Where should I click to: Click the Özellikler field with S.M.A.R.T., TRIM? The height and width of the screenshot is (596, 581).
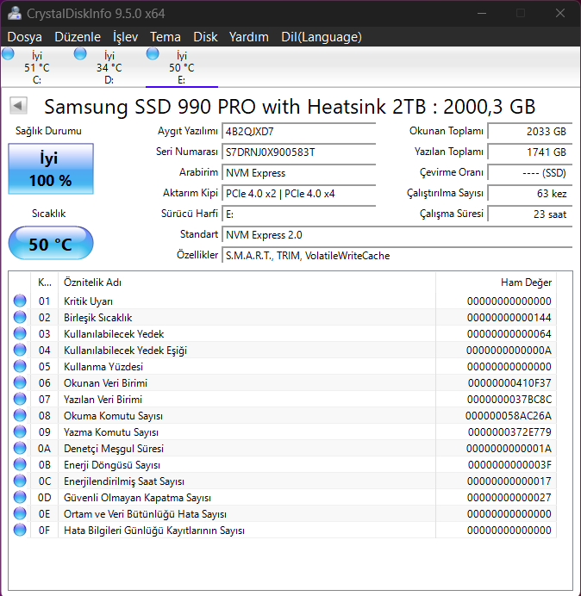coord(397,256)
